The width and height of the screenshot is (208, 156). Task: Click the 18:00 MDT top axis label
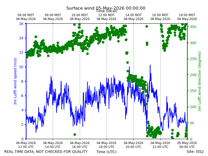pos(187,17)
